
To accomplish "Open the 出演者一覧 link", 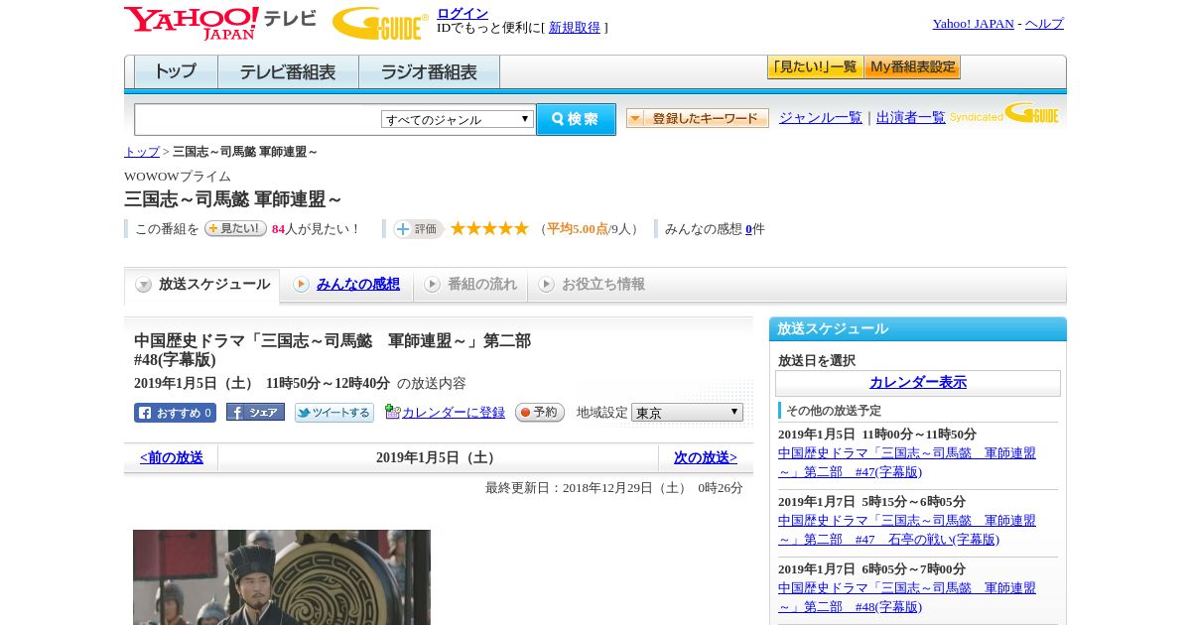I will (910, 117).
